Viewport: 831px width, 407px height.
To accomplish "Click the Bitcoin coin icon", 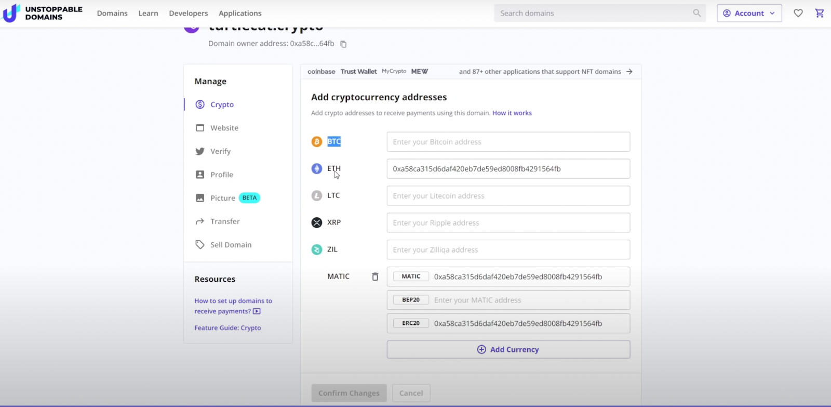I will point(316,141).
